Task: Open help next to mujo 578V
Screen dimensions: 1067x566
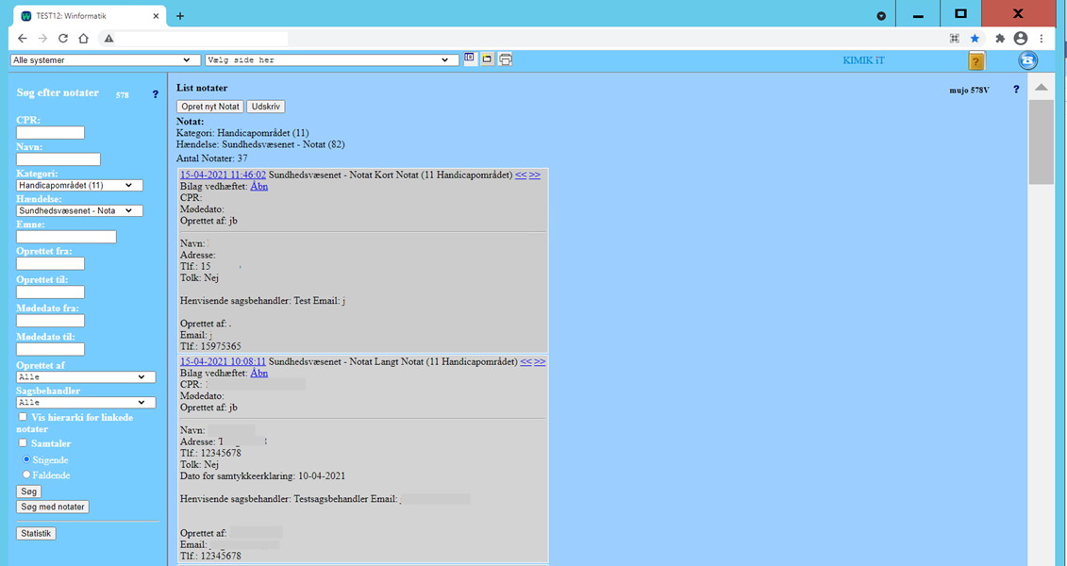Action: 1016,89
